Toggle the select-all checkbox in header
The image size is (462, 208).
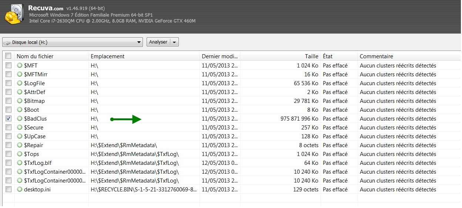pyautogui.click(x=8, y=56)
